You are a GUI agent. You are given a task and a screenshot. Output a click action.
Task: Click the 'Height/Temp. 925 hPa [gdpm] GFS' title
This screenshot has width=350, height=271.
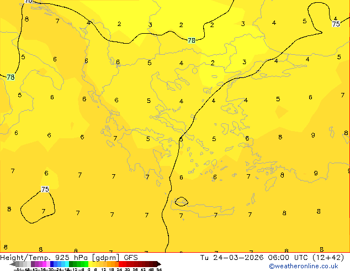69,258
